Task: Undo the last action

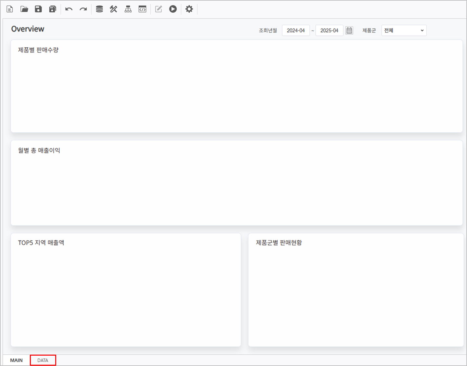Action: pos(69,9)
